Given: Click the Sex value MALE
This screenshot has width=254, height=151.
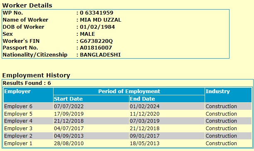Looking at the screenshot, I should 88,34.
